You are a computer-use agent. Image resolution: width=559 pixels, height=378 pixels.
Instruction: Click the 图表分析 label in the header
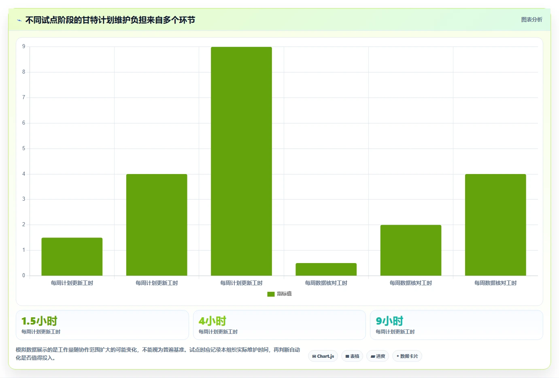(531, 19)
